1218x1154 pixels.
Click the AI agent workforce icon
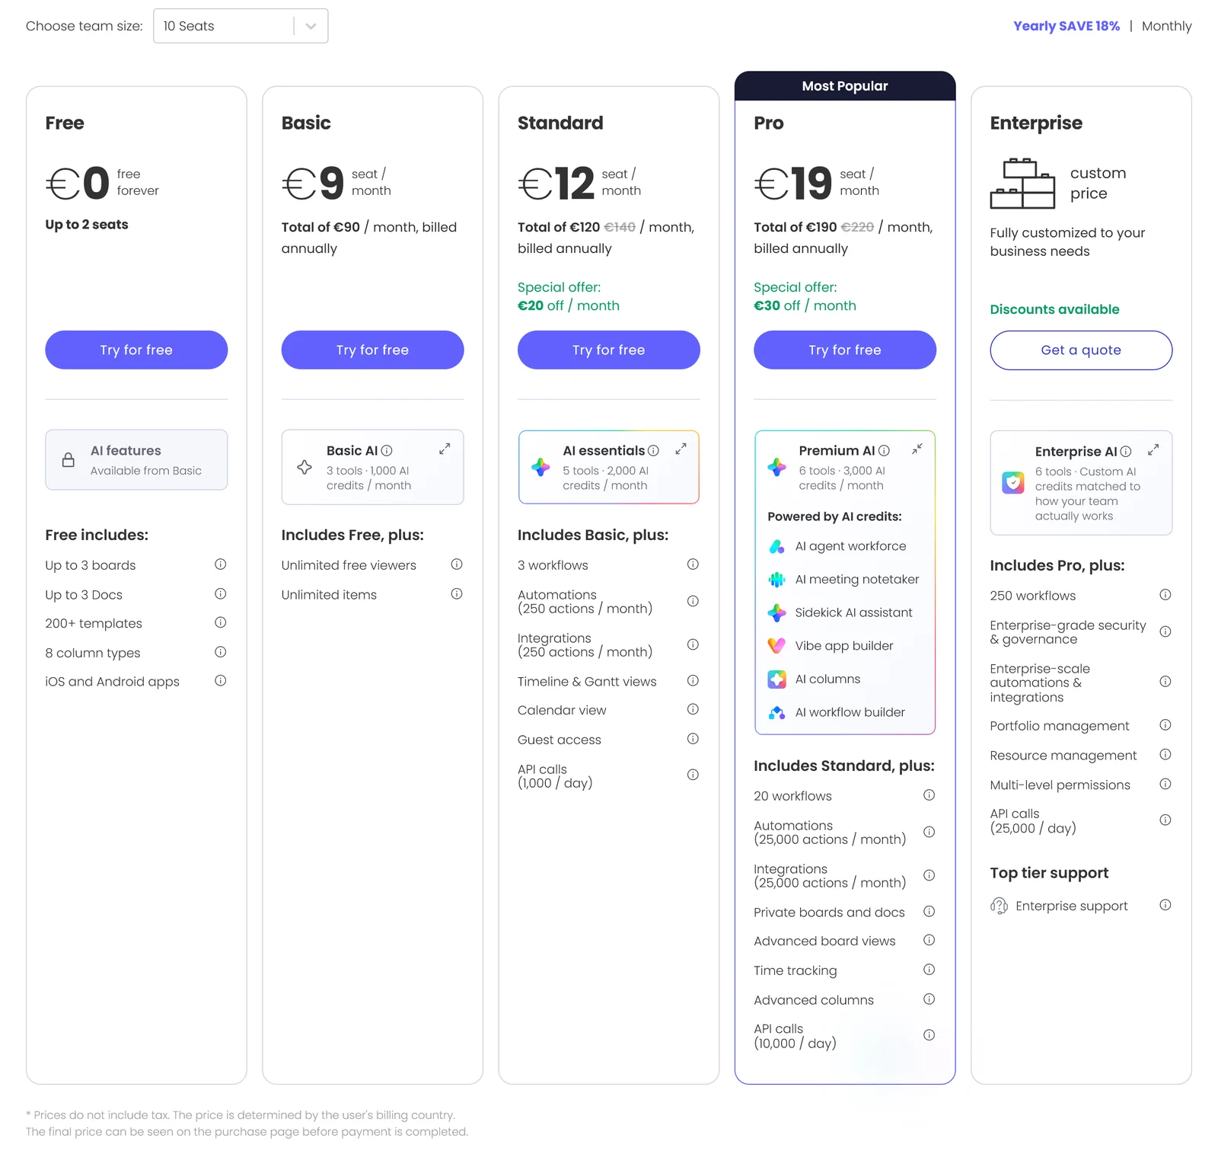(776, 546)
